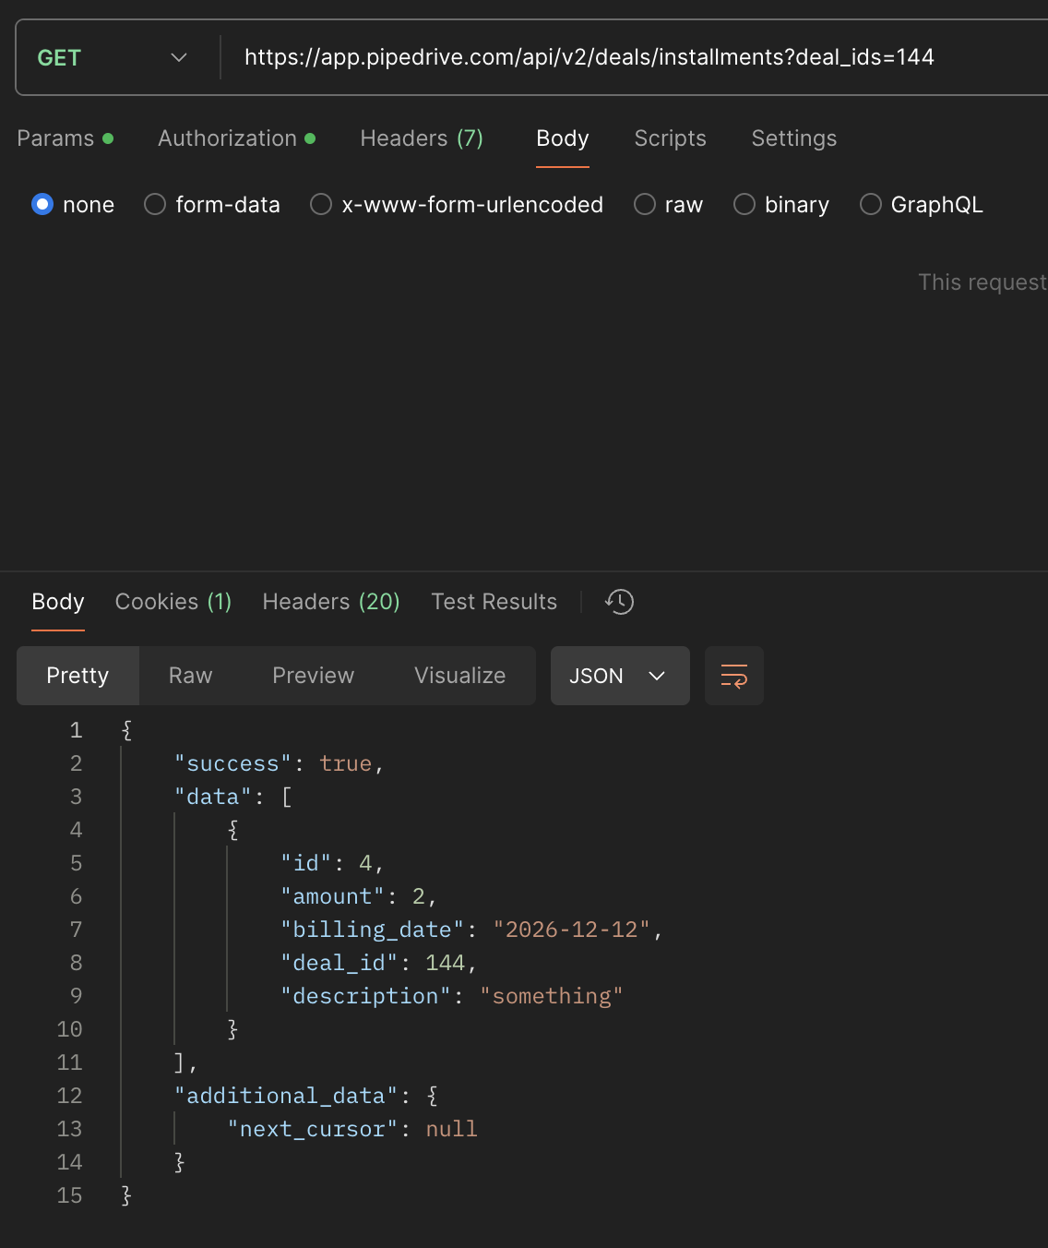Screen dimensions: 1048x1248
Task: Open the request Settings tab
Action: [x=793, y=138]
